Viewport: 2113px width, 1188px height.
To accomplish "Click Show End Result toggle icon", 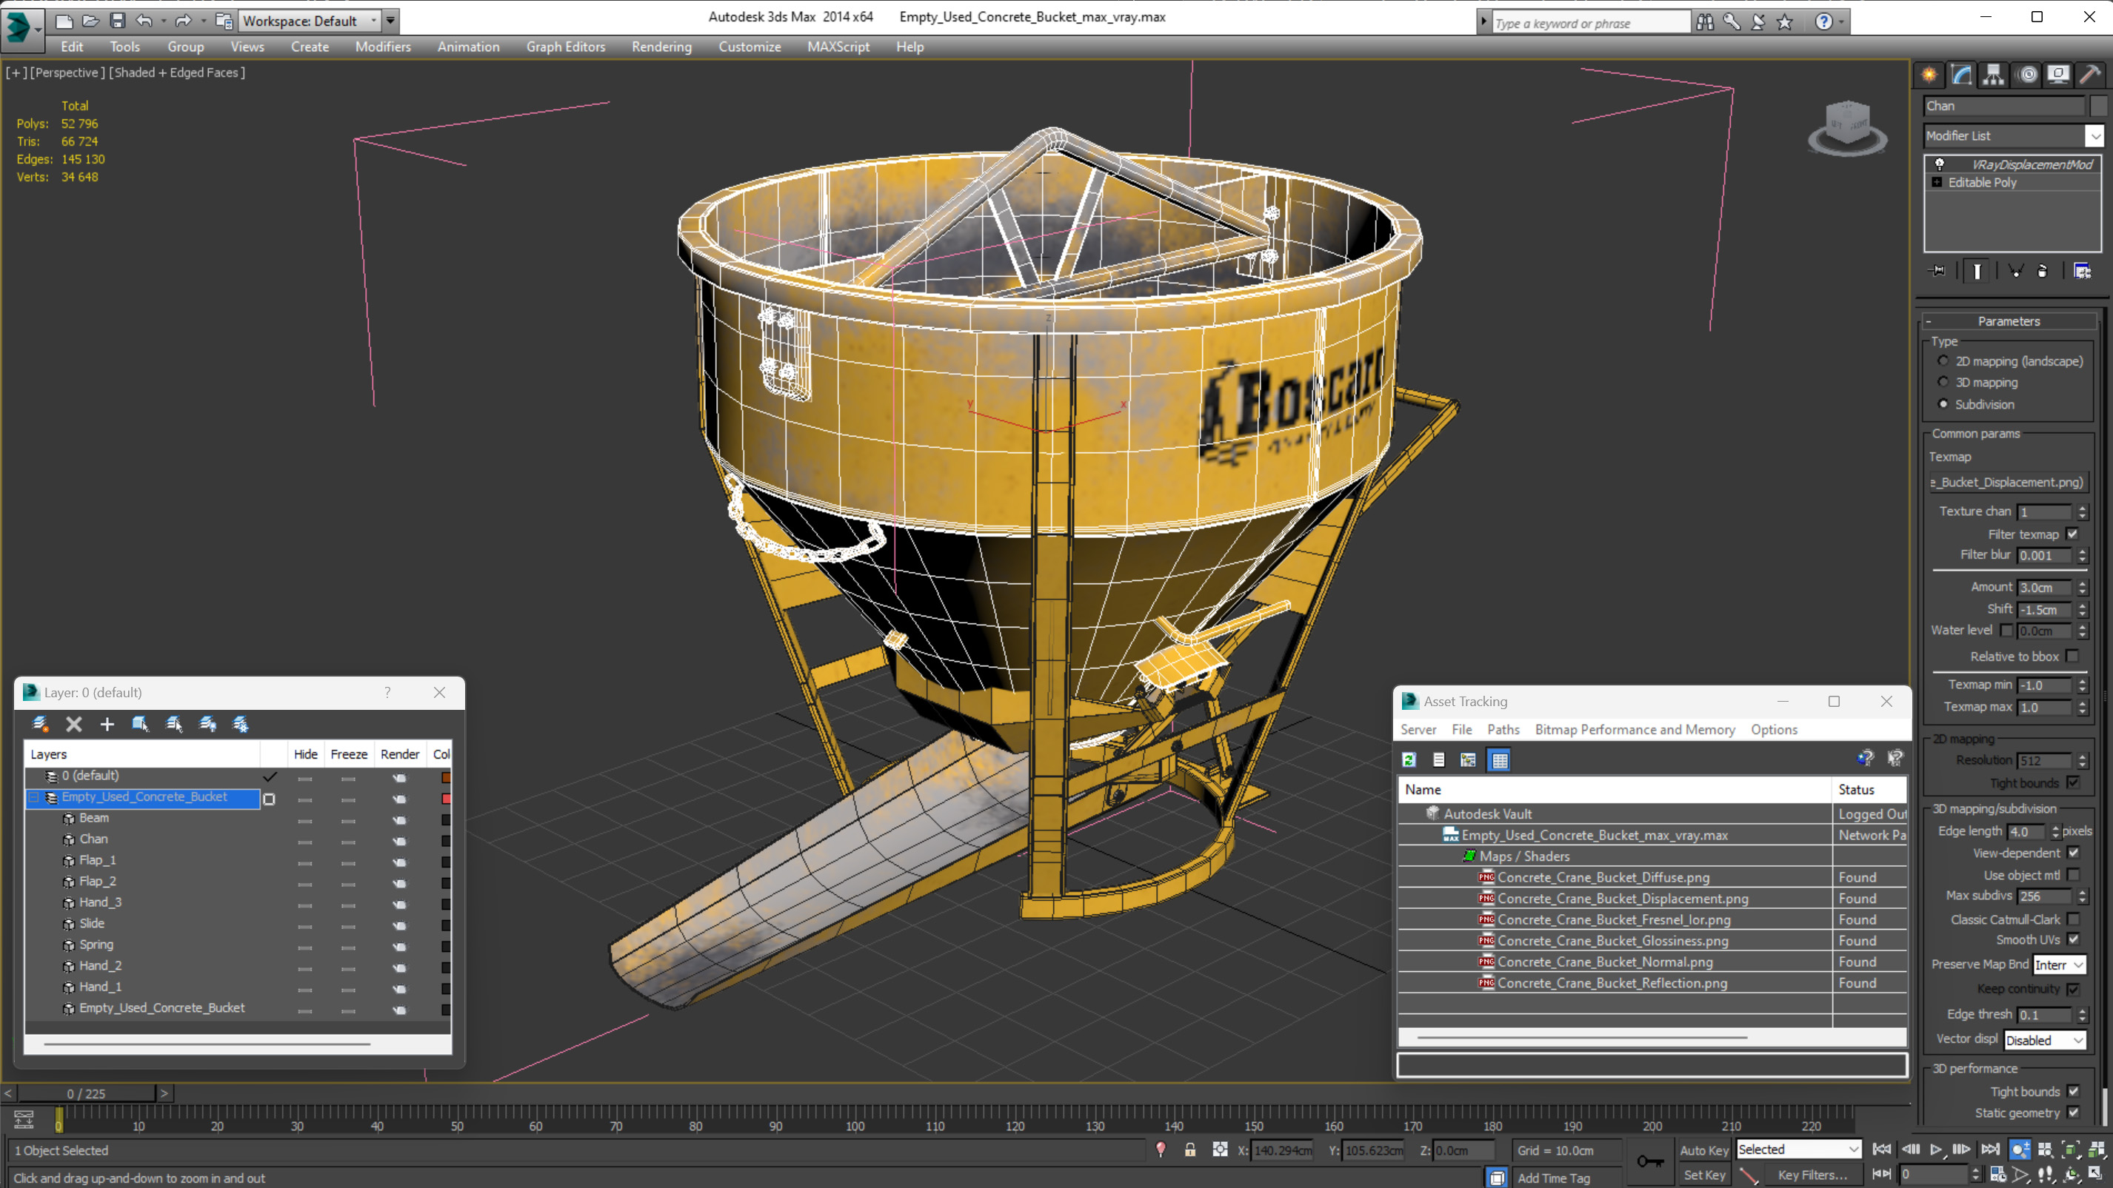I will coord(1977,271).
